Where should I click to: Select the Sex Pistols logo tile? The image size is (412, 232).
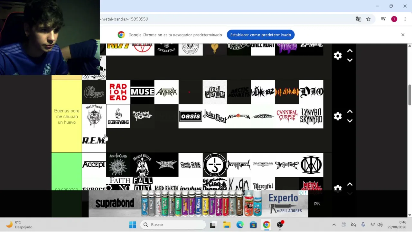(215, 92)
